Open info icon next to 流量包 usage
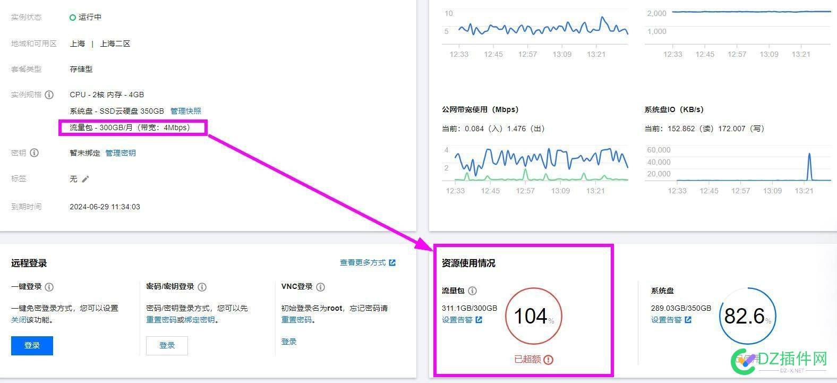The height and width of the screenshot is (383, 837). pyautogui.click(x=472, y=291)
